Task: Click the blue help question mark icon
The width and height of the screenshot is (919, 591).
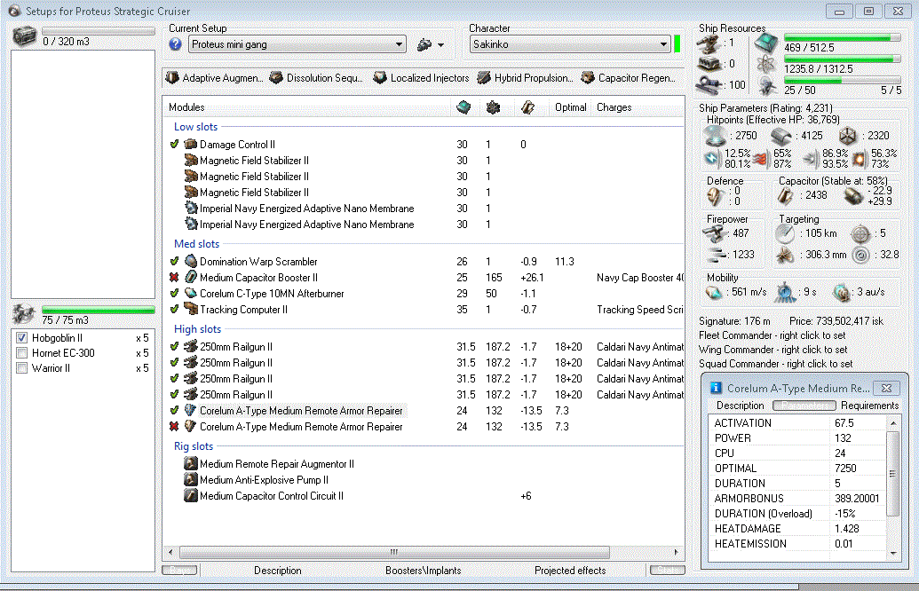Action: pos(175,44)
